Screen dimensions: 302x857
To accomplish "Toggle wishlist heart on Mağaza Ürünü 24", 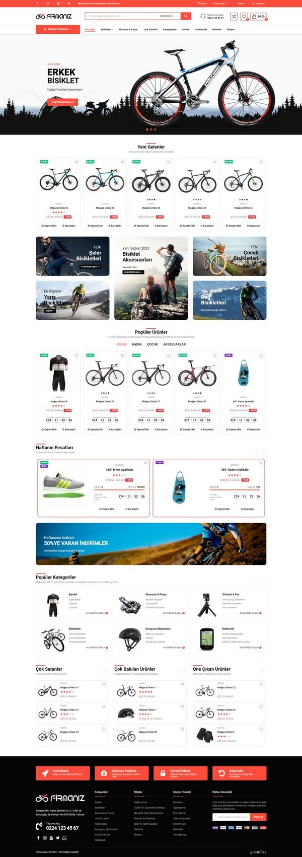I will [261, 162].
